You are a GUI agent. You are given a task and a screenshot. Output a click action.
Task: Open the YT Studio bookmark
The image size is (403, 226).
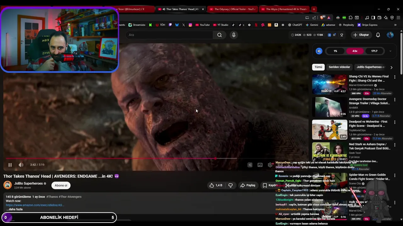[220, 25]
